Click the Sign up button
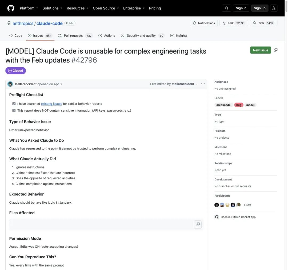 pyautogui.click(x=259, y=8)
